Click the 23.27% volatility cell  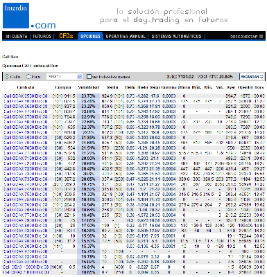pyautogui.click(x=88, y=106)
